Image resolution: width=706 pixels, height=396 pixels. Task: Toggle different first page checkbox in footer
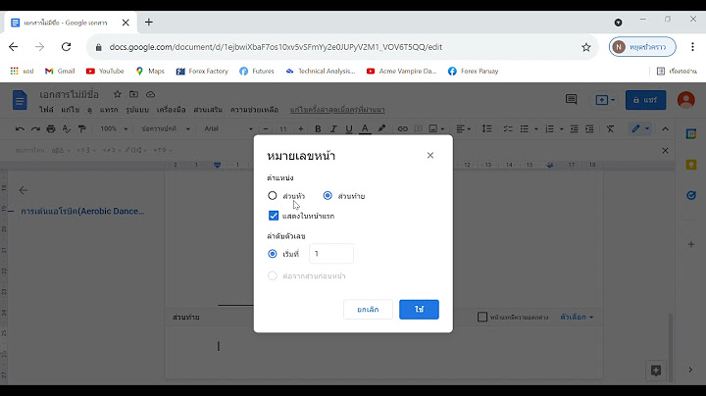(482, 317)
